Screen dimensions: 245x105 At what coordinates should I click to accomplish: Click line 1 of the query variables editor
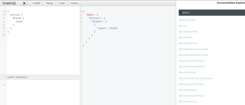point(43,85)
